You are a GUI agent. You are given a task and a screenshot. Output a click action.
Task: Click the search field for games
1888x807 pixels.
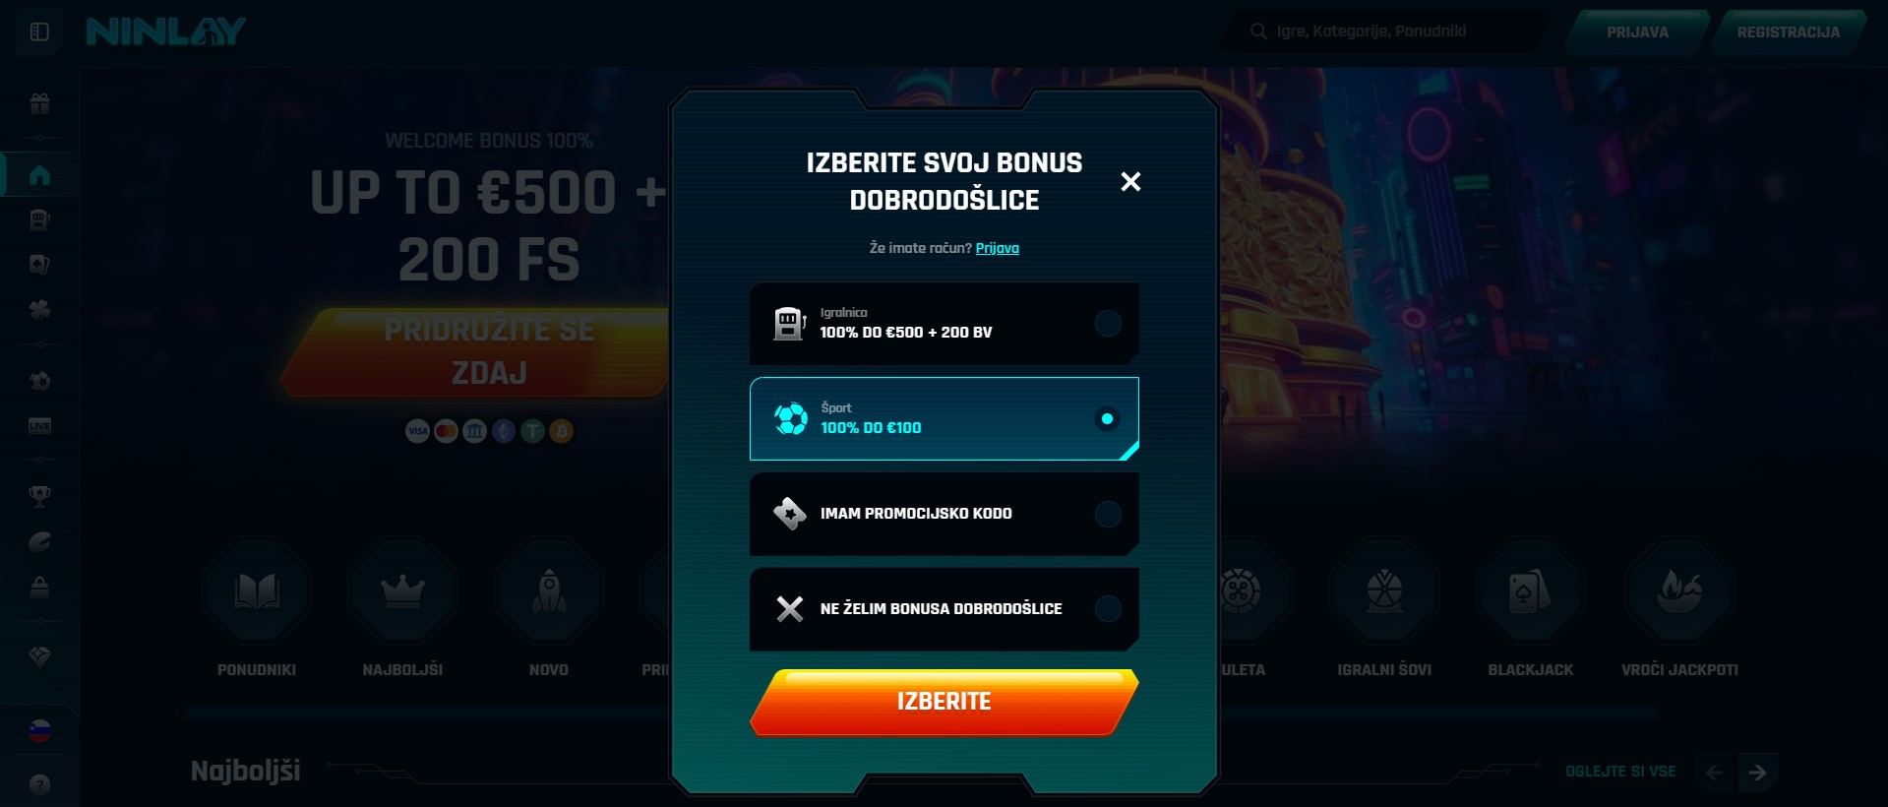click(x=1385, y=31)
